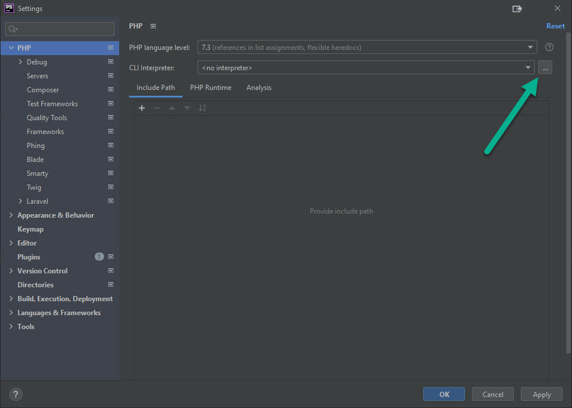Screen dimensions: 572x408
Task: Switch to the Analysis tab
Action: [x=259, y=88]
